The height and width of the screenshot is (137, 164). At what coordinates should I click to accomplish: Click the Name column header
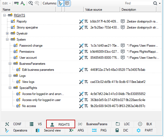click(28, 10)
